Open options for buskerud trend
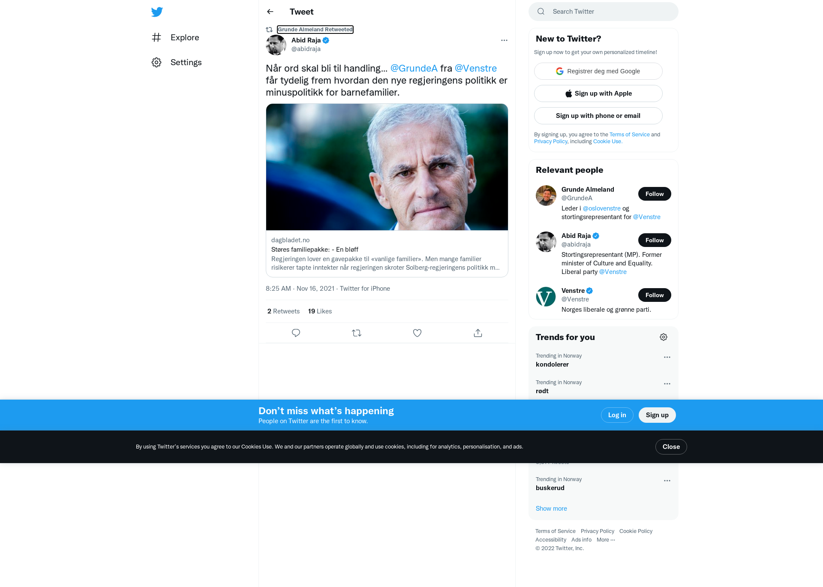The width and height of the screenshot is (823, 587). [x=667, y=481]
